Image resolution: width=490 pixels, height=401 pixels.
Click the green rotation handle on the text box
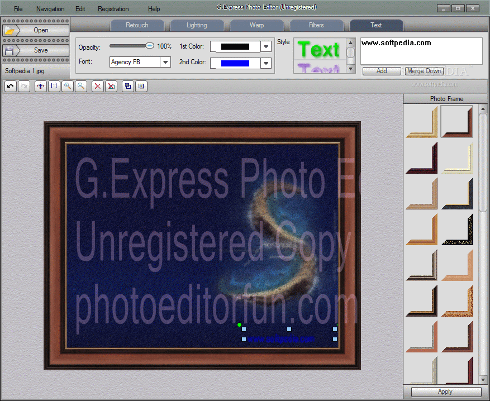pos(239,325)
